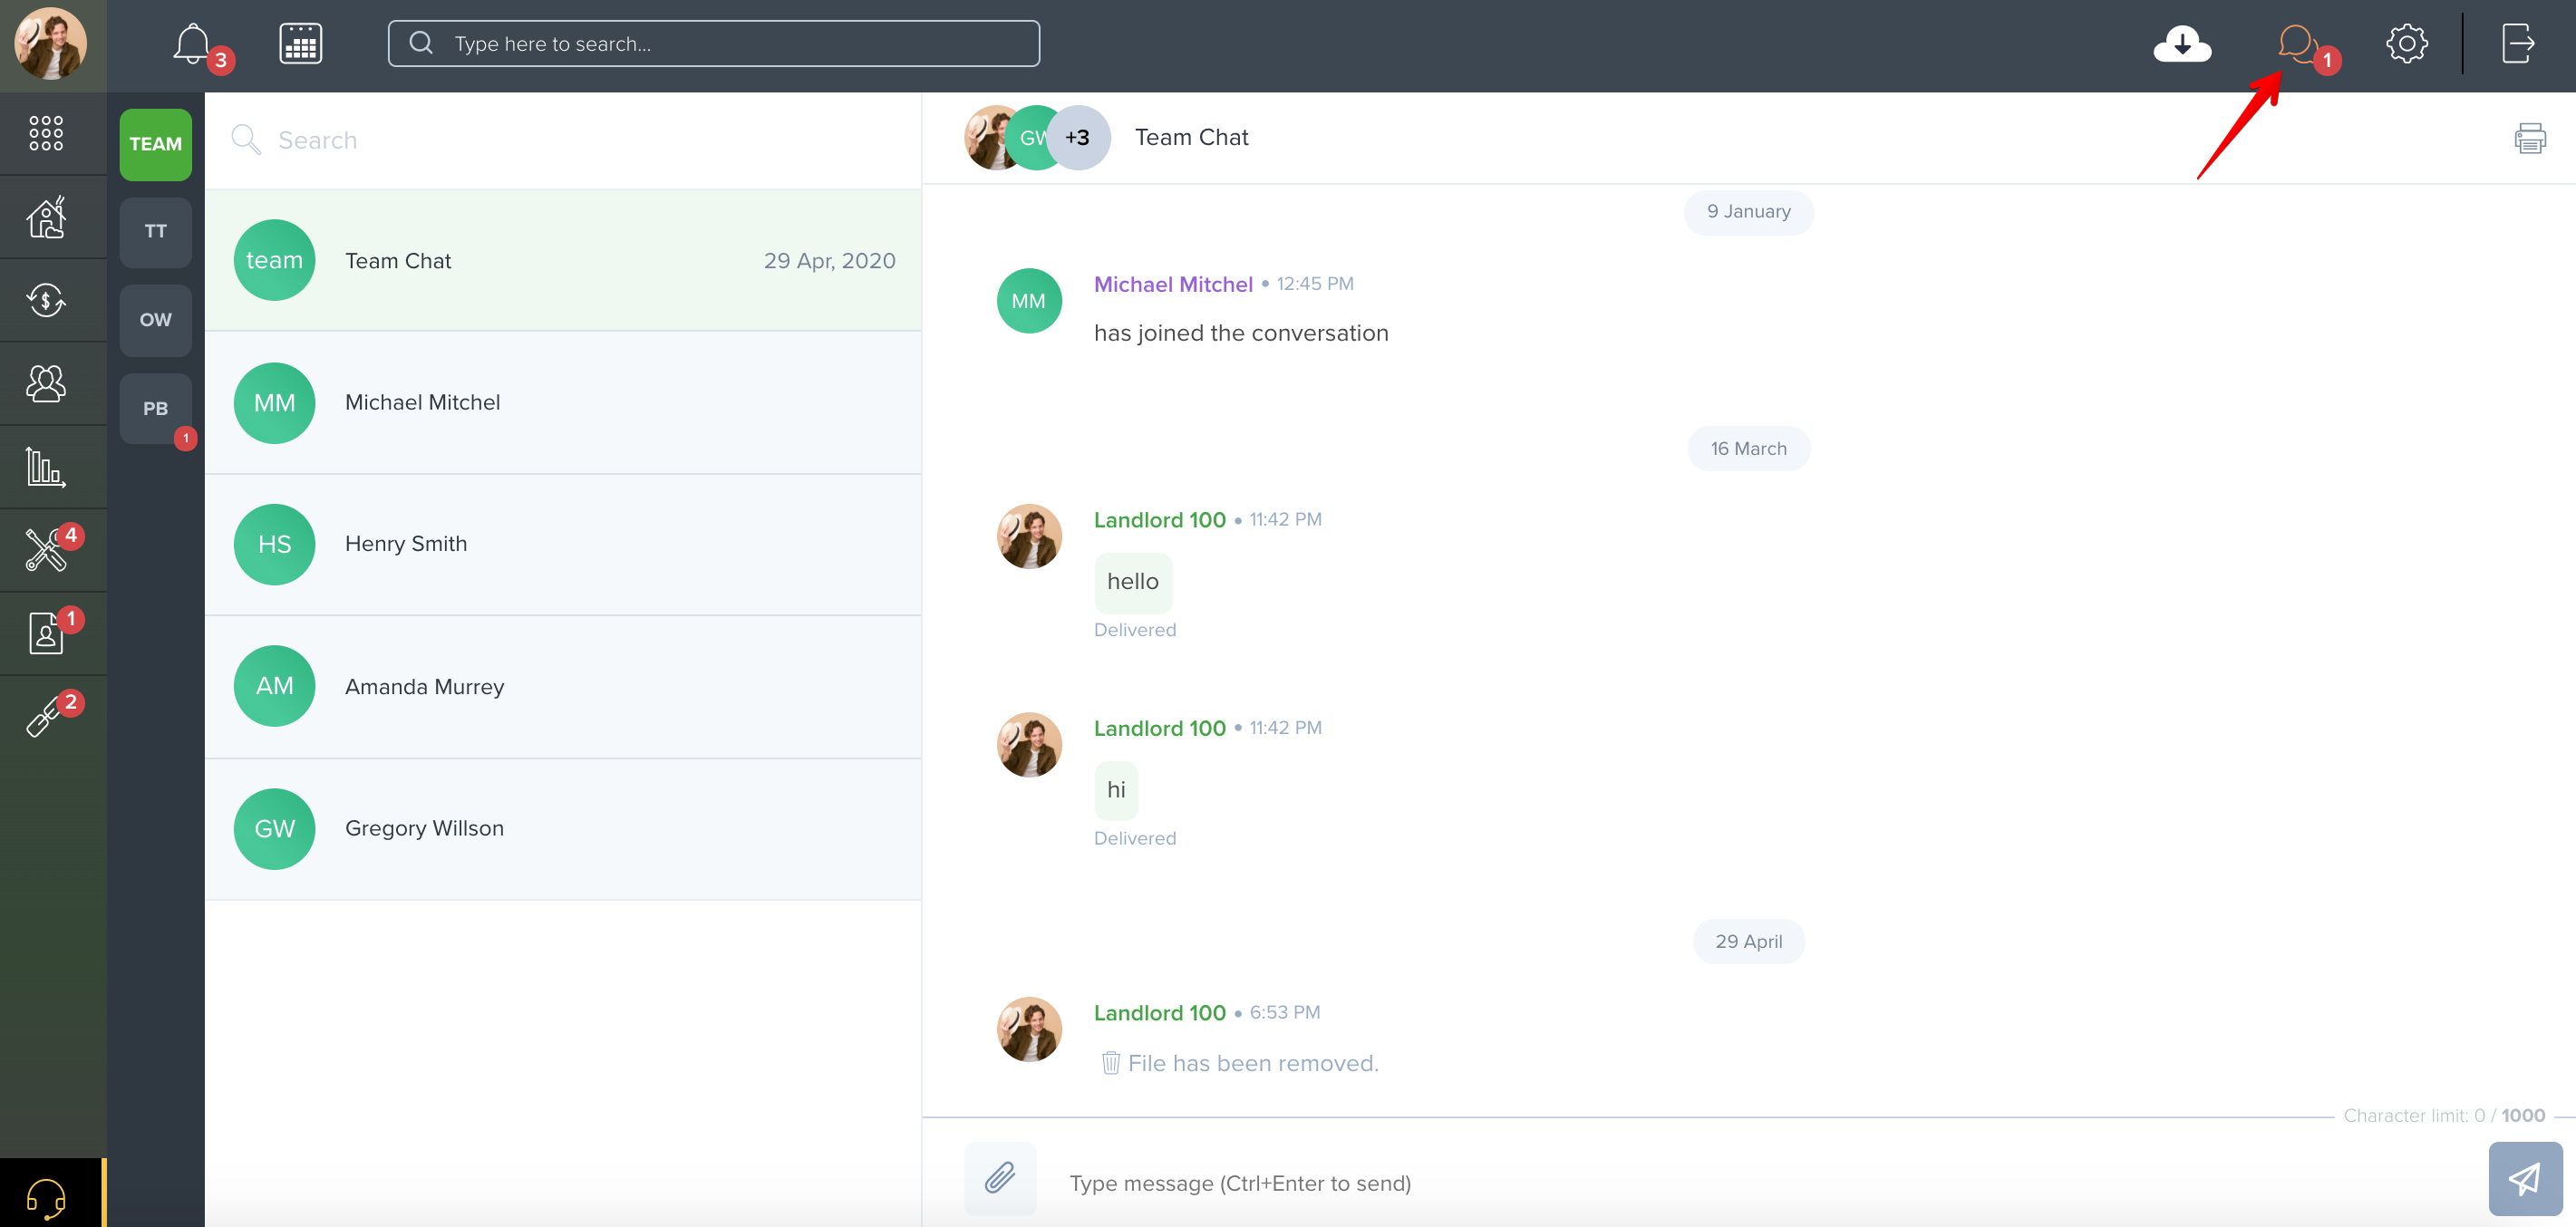2576x1227 pixels.
Task: Click the 29 April date label
Action: point(1749,941)
